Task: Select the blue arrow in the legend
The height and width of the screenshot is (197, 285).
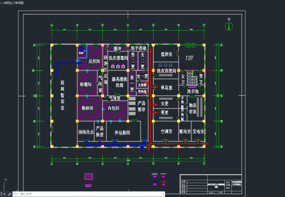Action: [155, 181]
